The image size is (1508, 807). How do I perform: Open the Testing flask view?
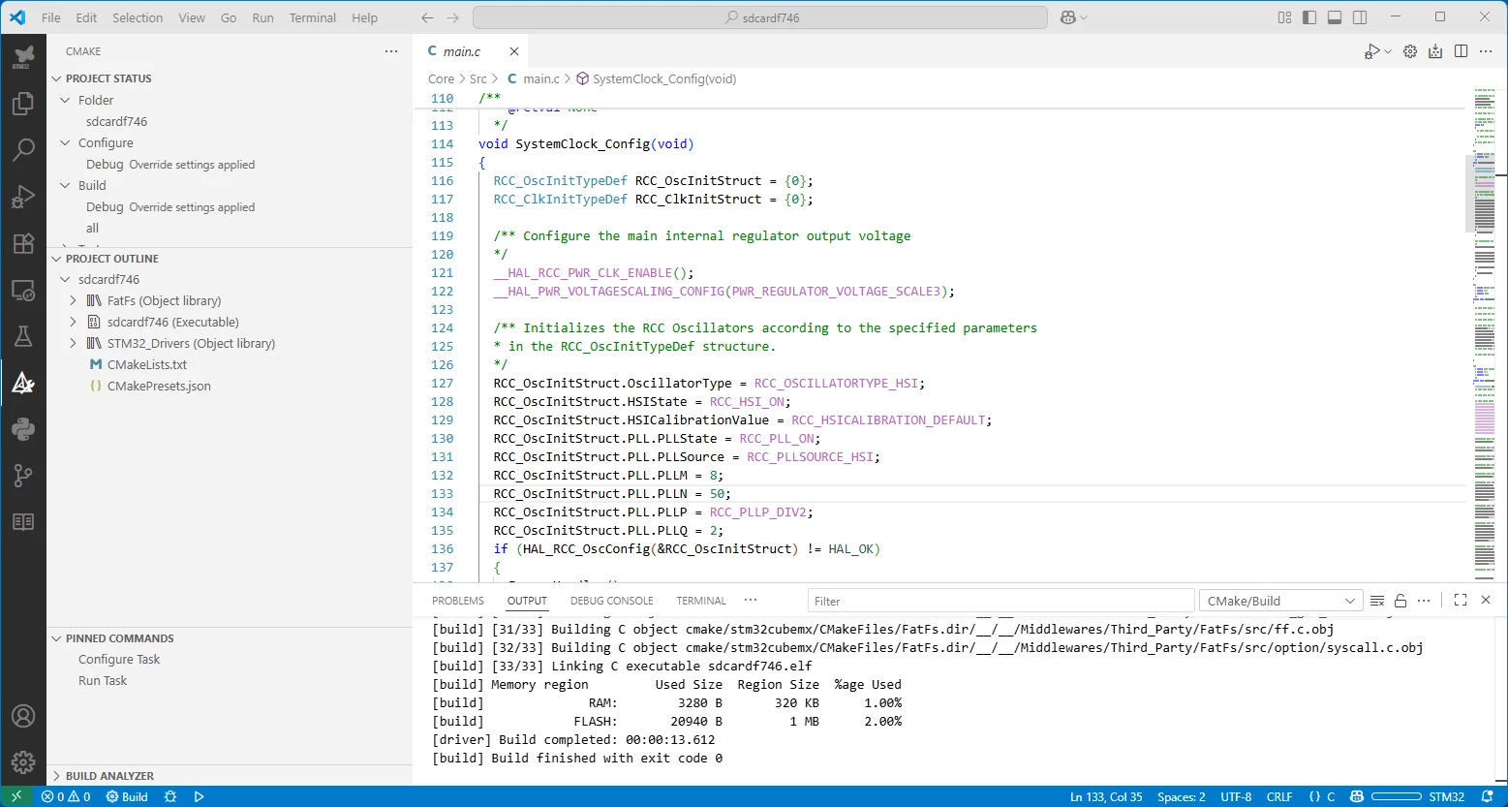[x=23, y=336]
